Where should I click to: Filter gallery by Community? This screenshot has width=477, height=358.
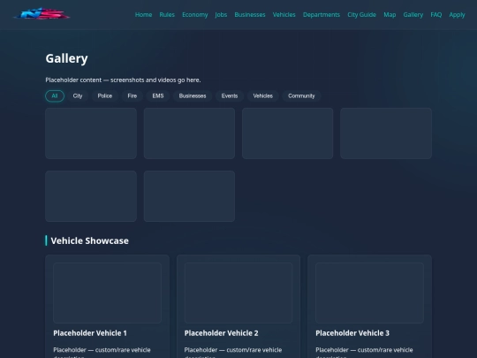click(x=301, y=95)
